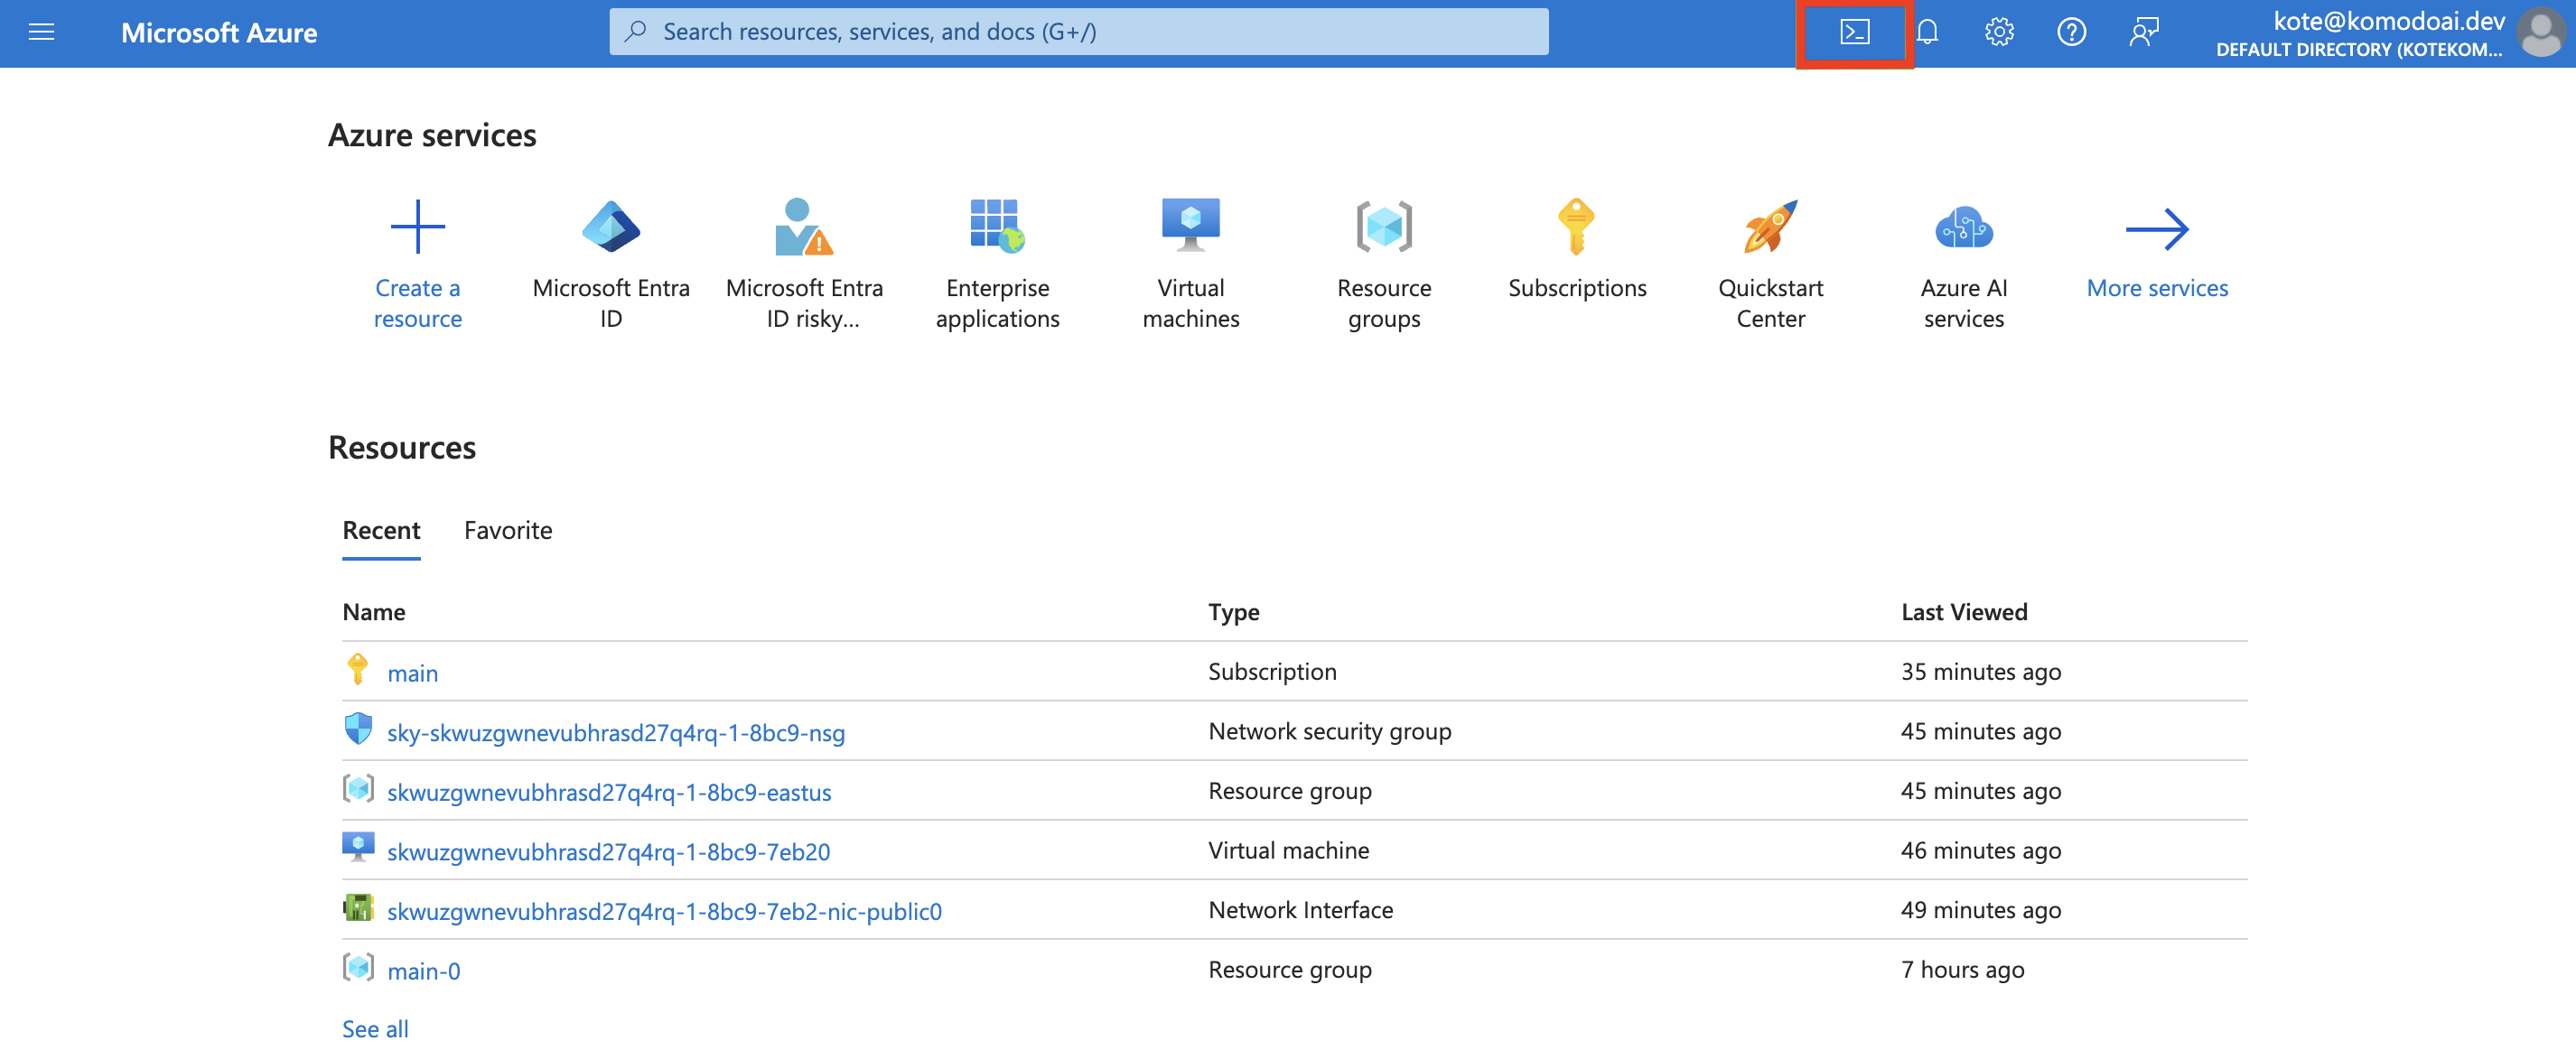2576x1059 pixels.
Task: Click Create a resource plus
Action: click(417, 227)
